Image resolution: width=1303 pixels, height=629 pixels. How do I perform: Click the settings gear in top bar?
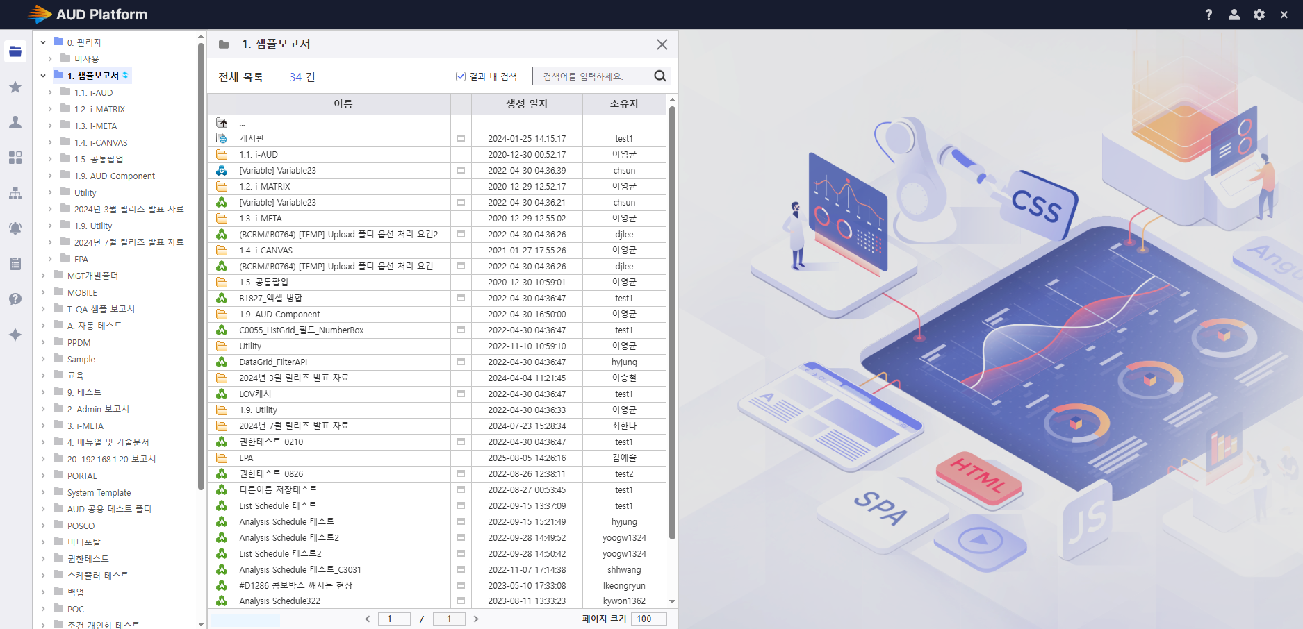[1259, 15]
